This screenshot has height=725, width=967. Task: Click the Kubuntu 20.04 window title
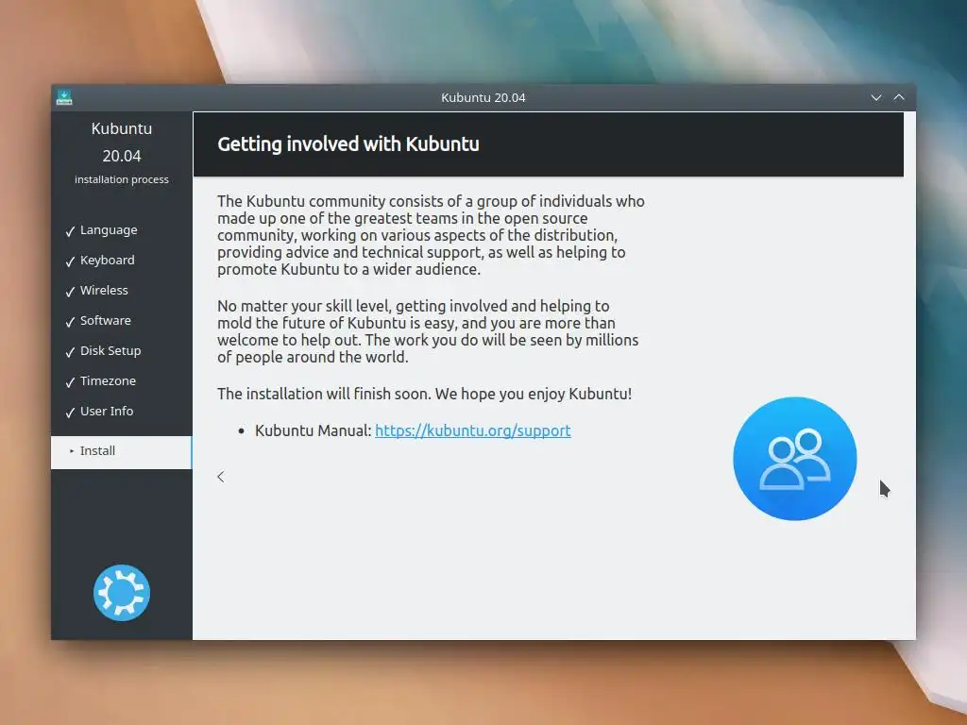pos(483,97)
